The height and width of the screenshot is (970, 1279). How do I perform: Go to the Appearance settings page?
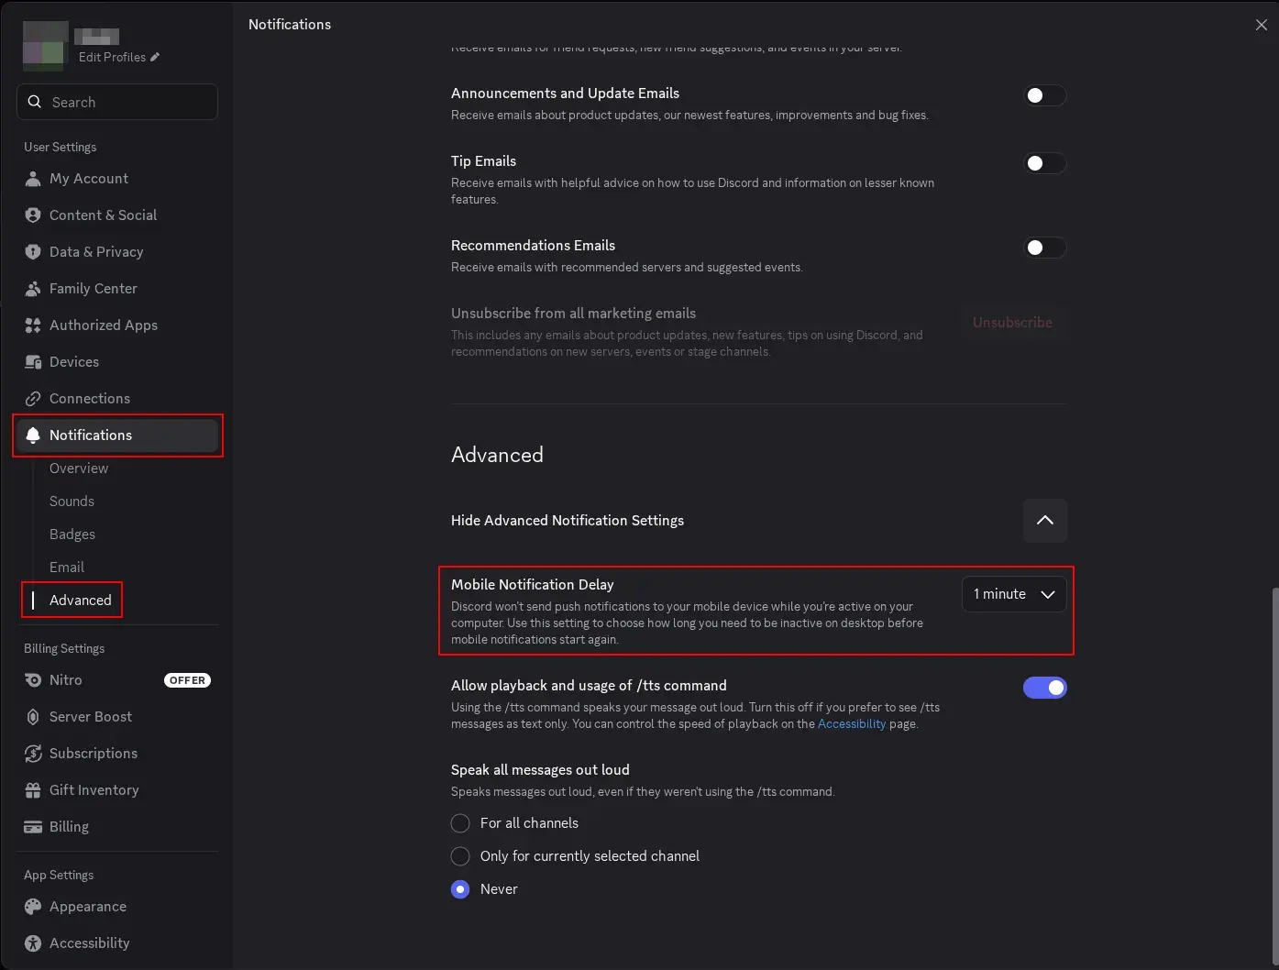click(x=88, y=907)
